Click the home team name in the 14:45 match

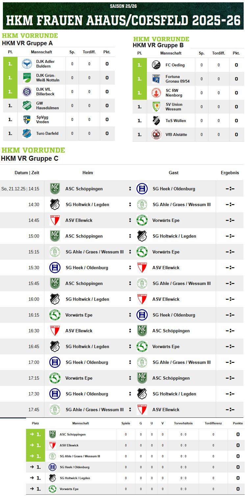coord(79,220)
